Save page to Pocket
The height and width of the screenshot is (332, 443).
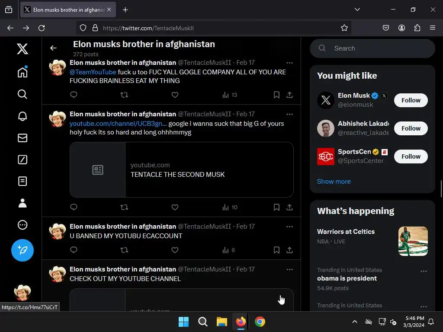pyautogui.click(x=385, y=28)
